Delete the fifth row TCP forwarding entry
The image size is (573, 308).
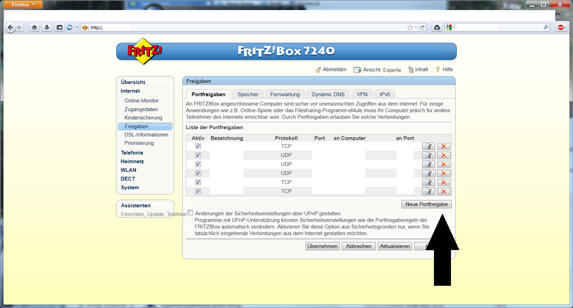coord(444,182)
